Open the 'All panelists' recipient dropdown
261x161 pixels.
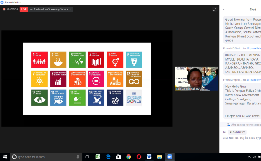(237, 132)
